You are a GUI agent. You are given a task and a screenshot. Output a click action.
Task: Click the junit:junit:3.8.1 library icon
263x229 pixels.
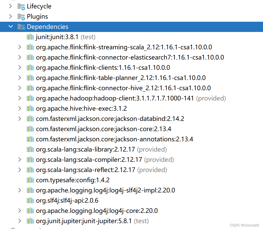(30, 37)
